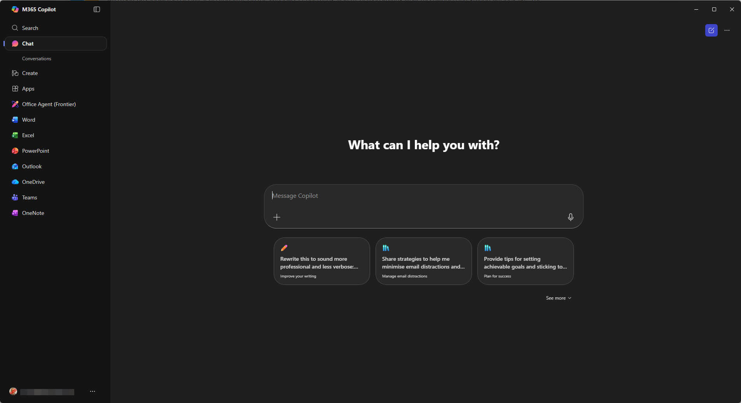Open OneNote from the sidebar
This screenshot has height=403, width=741.
point(33,213)
